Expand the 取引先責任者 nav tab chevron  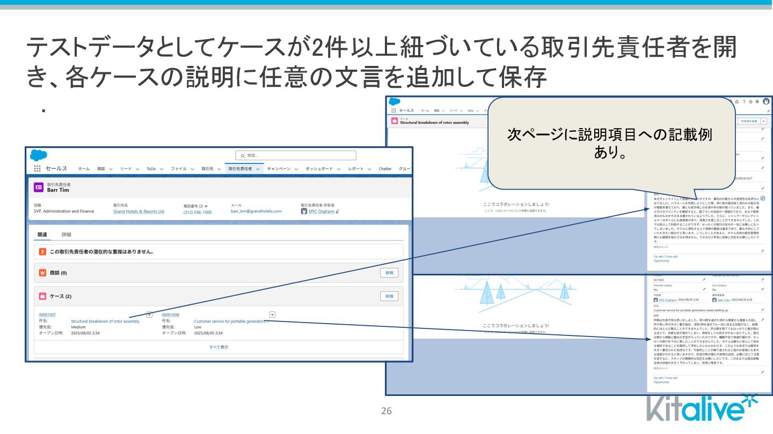click(258, 169)
